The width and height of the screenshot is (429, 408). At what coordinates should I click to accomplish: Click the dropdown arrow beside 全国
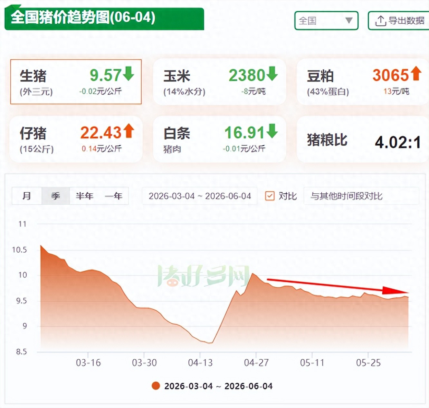(349, 21)
